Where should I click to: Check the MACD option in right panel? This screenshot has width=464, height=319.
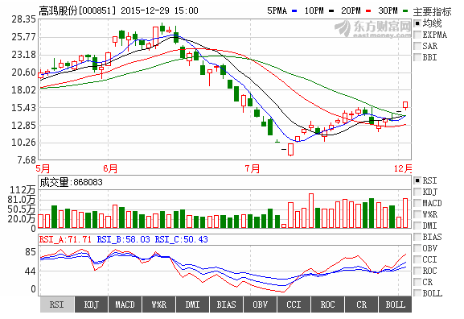(417, 203)
